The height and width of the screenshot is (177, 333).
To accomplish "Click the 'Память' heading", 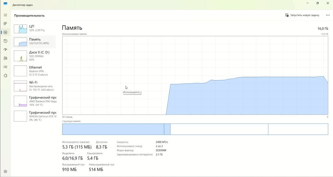I will click(72, 28).
